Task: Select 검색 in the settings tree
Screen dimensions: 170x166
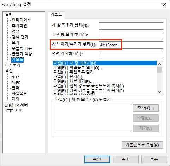Action: click(16, 31)
